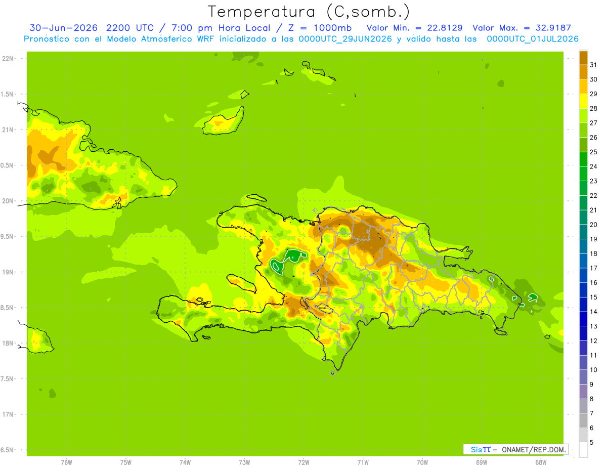Click legend swatch between 25 and 26
This screenshot has height=469, width=607.
pos(583,145)
